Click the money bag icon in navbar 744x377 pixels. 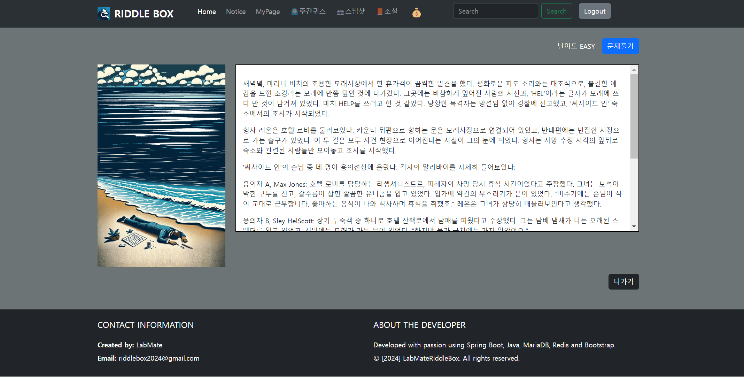(x=416, y=13)
